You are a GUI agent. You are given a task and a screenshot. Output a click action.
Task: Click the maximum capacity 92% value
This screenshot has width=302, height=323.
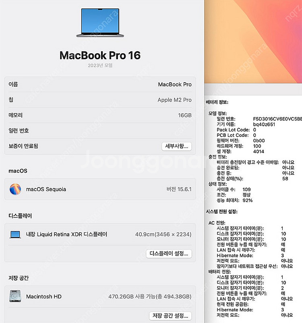click(248, 200)
